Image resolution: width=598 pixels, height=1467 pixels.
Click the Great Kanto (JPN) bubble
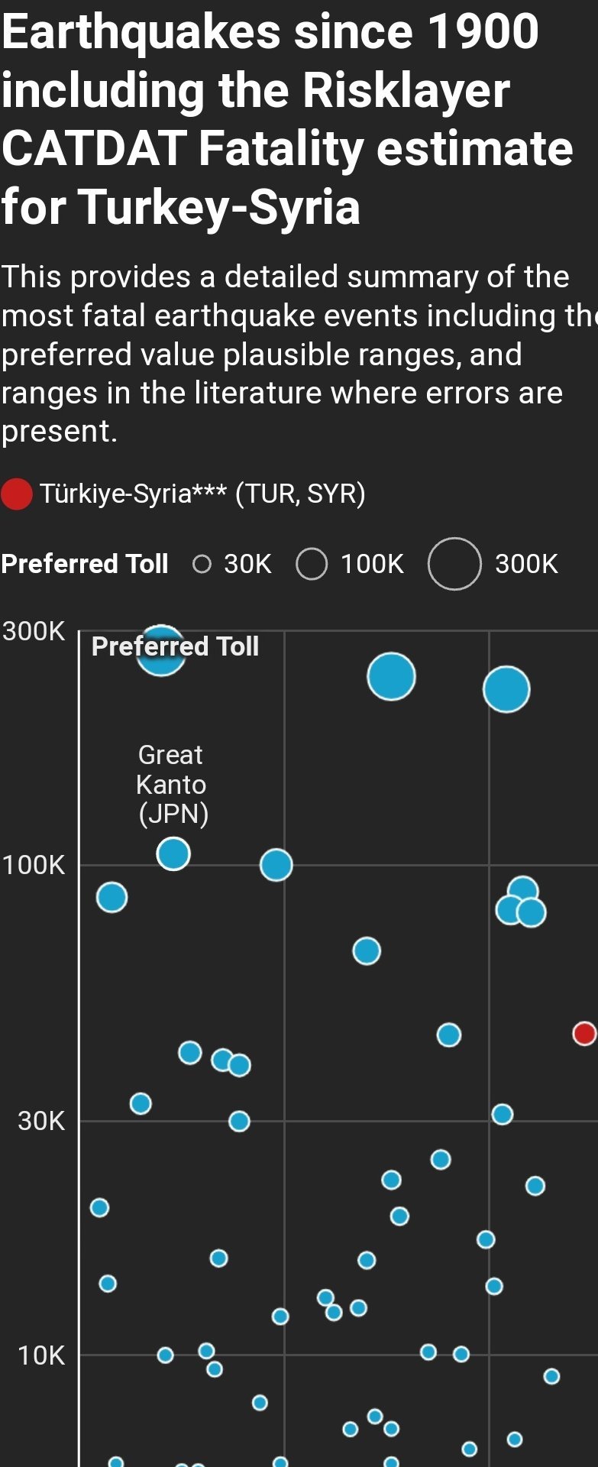click(173, 853)
